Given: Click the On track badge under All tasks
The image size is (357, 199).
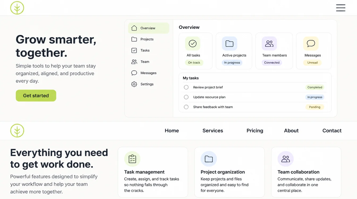Looking at the screenshot, I should click(194, 63).
